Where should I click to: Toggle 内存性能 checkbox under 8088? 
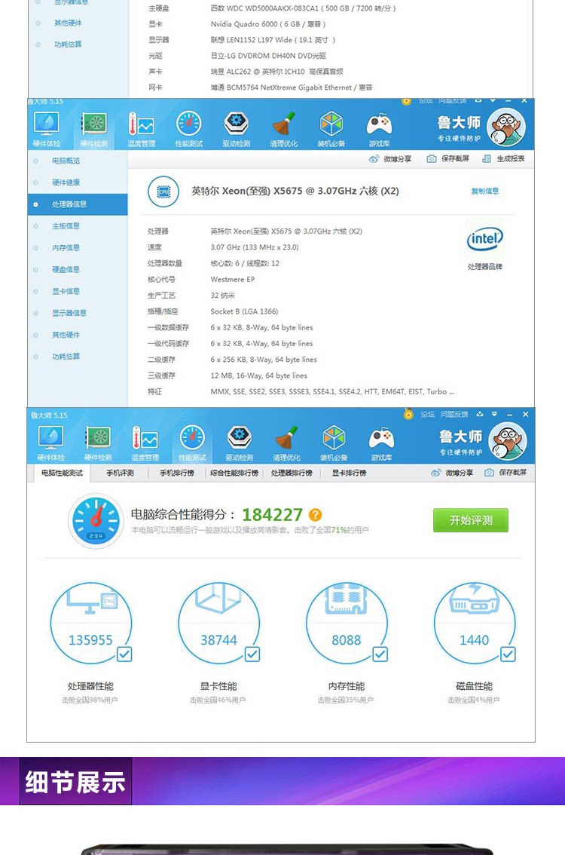pyautogui.click(x=380, y=654)
